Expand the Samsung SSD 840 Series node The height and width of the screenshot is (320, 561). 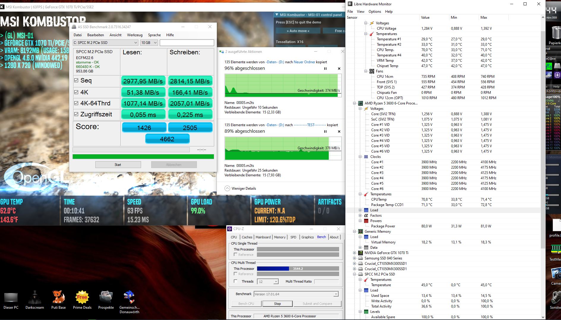354,258
